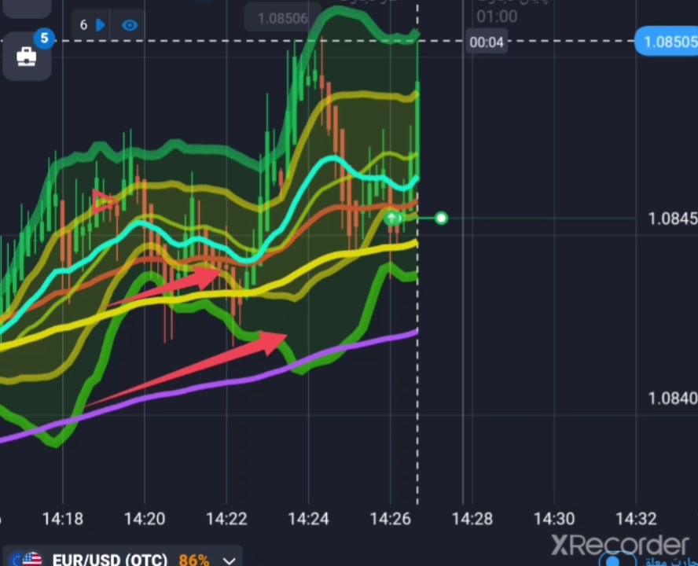The image size is (698, 566).
Task: Click the blue play arrow beside 6
Action: coord(101,25)
